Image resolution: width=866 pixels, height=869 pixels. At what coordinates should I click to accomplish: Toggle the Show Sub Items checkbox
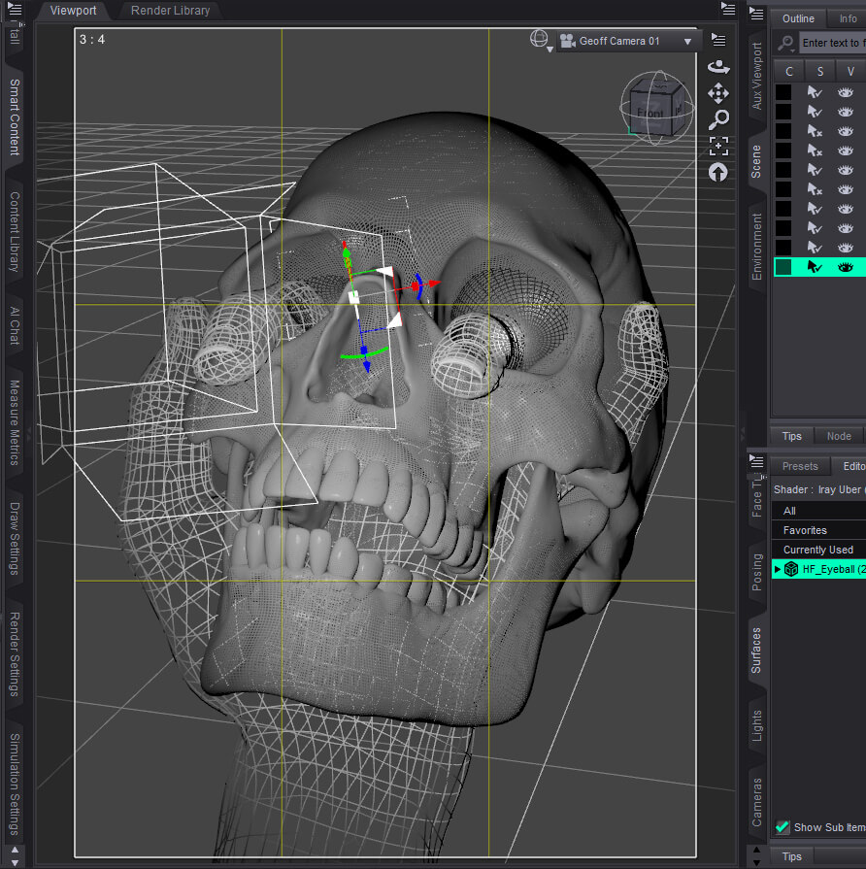783,827
